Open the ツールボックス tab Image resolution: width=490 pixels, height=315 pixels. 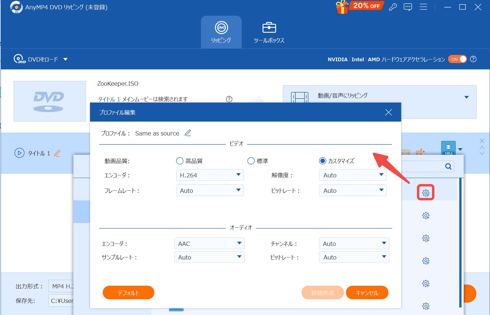[269, 32]
